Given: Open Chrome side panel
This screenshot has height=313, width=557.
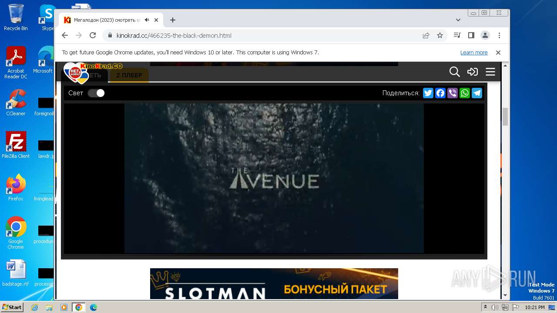Looking at the screenshot, I should click(471, 35).
